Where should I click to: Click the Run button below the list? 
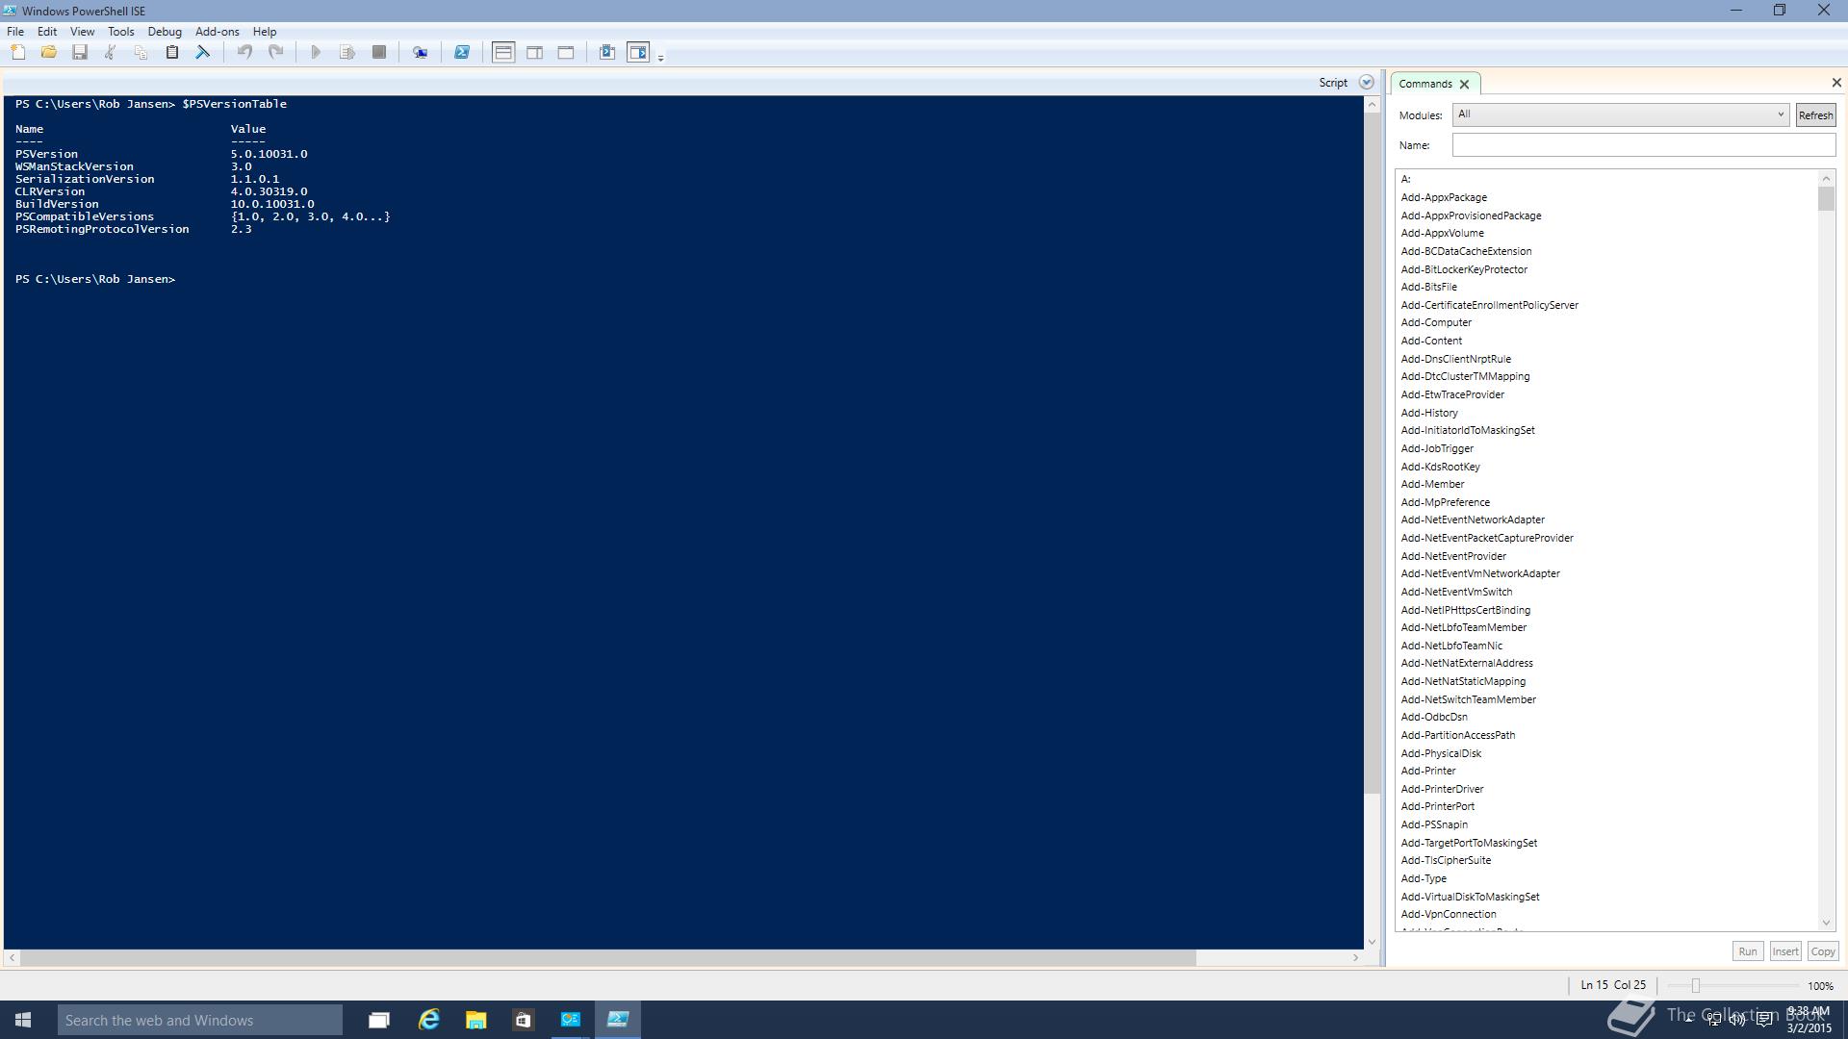pos(1748,951)
